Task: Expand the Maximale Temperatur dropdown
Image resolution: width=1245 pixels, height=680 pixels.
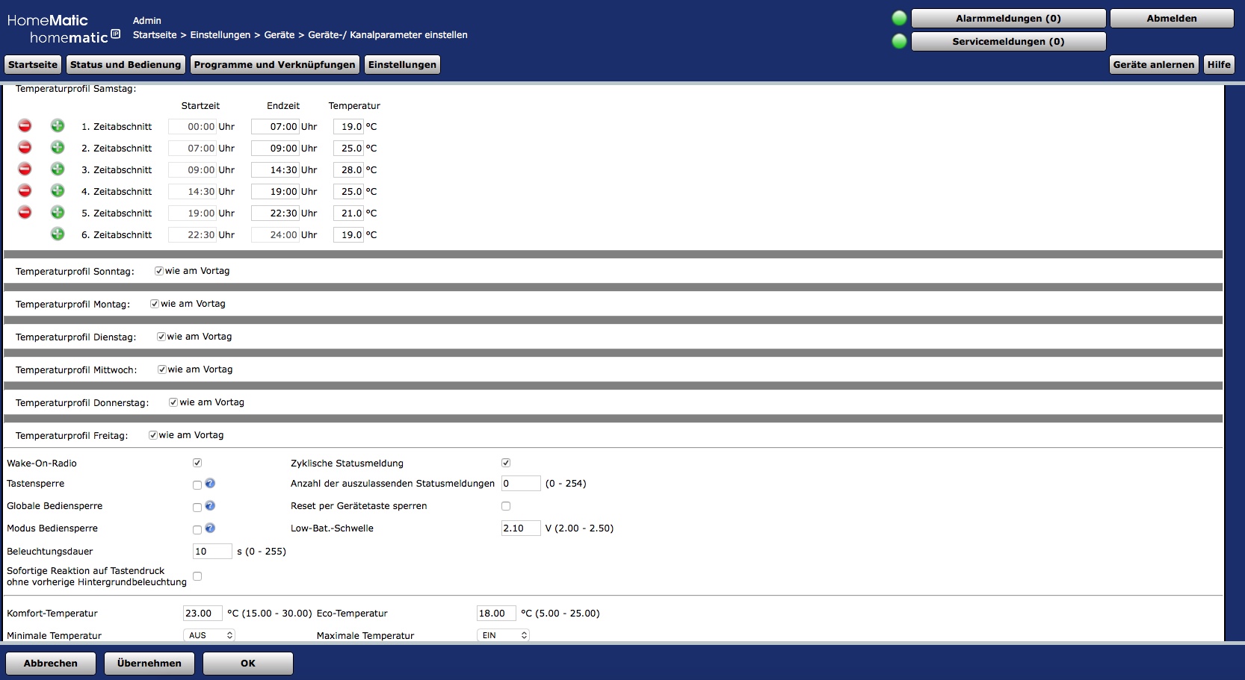Action: pos(503,635)
